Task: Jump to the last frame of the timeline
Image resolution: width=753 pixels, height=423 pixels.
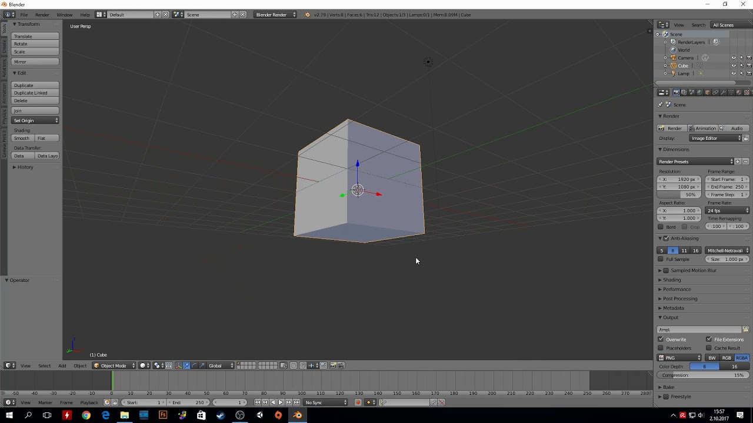Action: coord(296,402)
